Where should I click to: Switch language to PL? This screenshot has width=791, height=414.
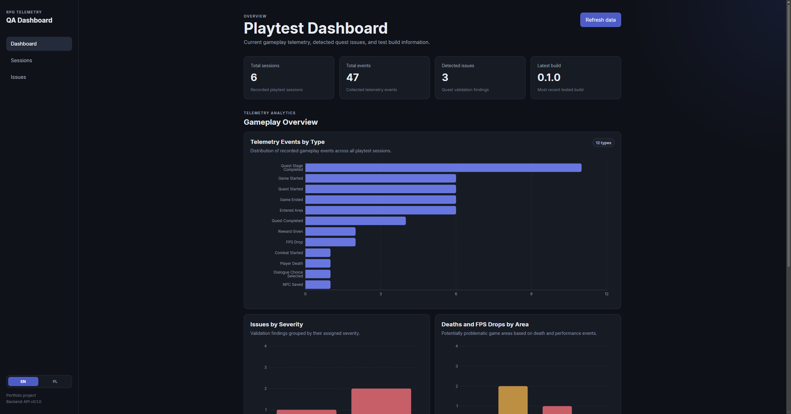pyautogui.click(x=55, y=381)
